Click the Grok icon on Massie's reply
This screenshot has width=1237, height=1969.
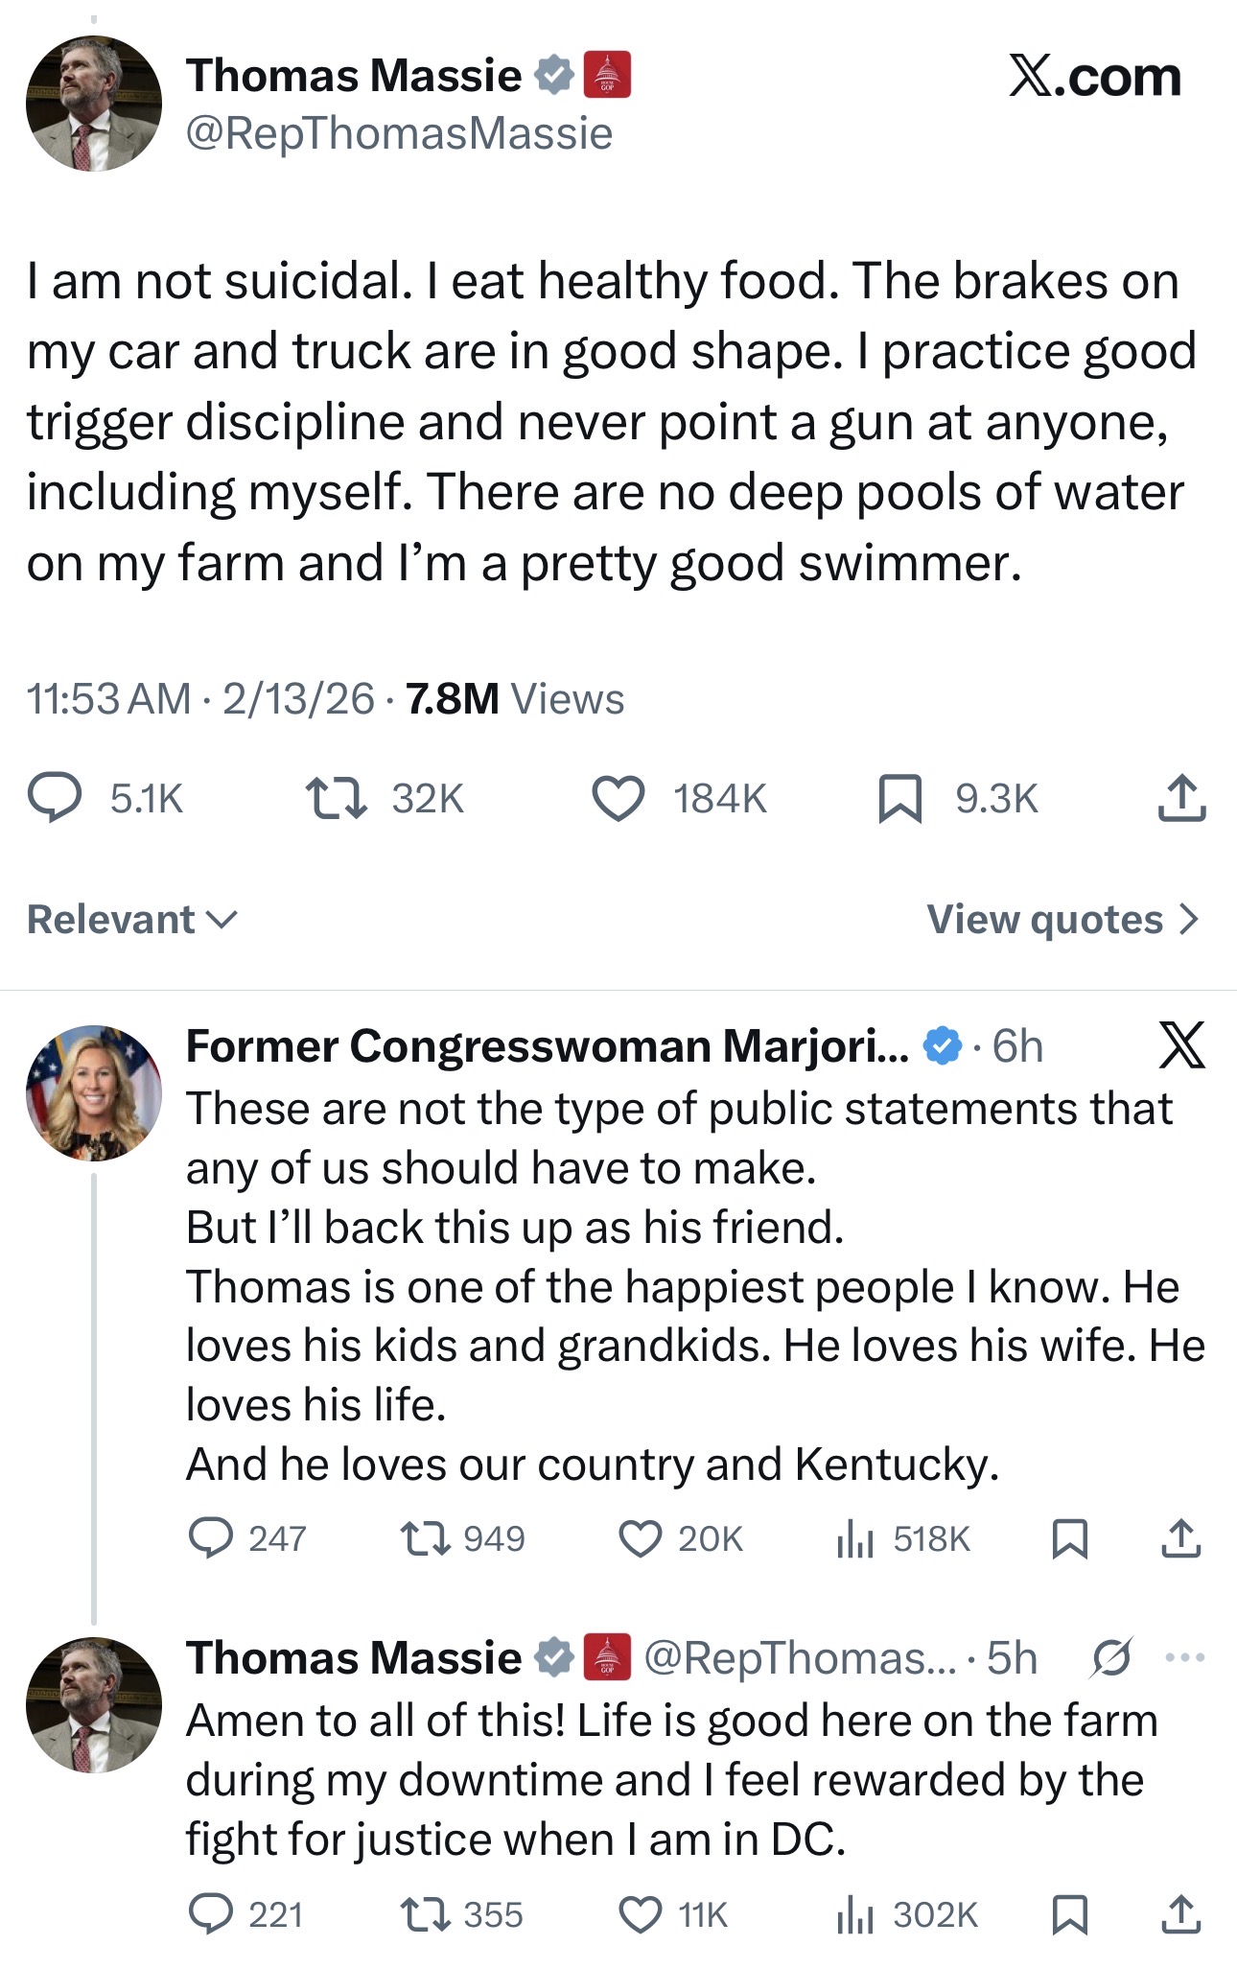coord(1111,1656)
